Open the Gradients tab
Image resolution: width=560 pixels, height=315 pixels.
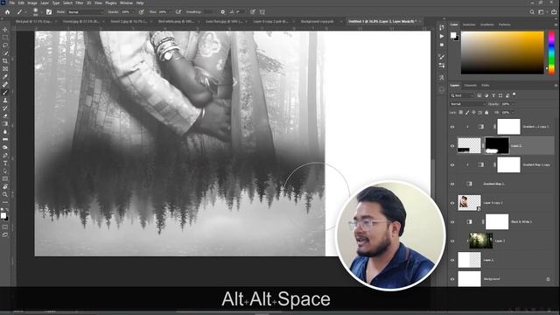pyautogui.click(x=486, y=24)
